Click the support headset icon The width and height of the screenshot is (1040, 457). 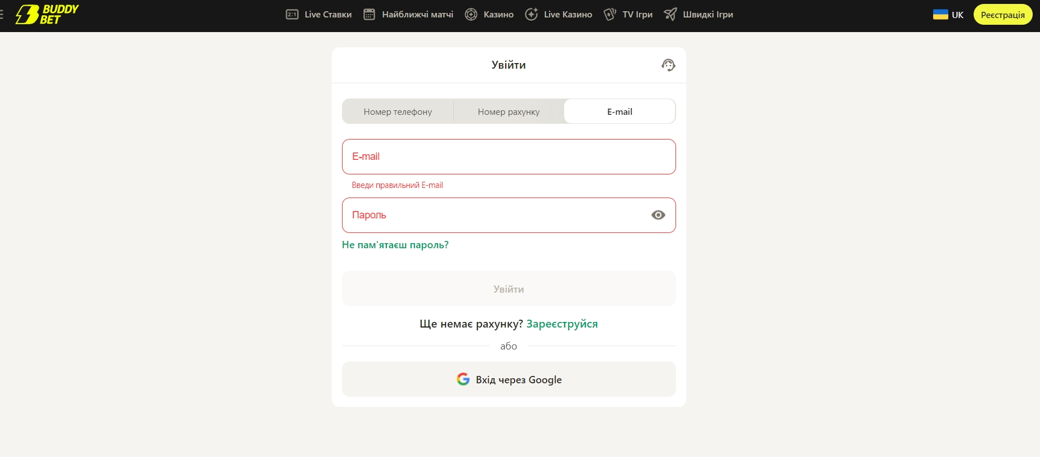[x=668, y=65]
